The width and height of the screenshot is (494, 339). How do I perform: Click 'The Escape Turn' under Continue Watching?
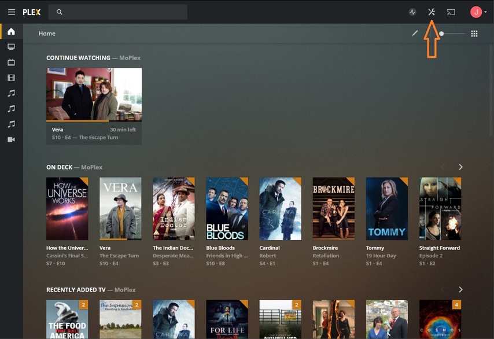[98, 137]
